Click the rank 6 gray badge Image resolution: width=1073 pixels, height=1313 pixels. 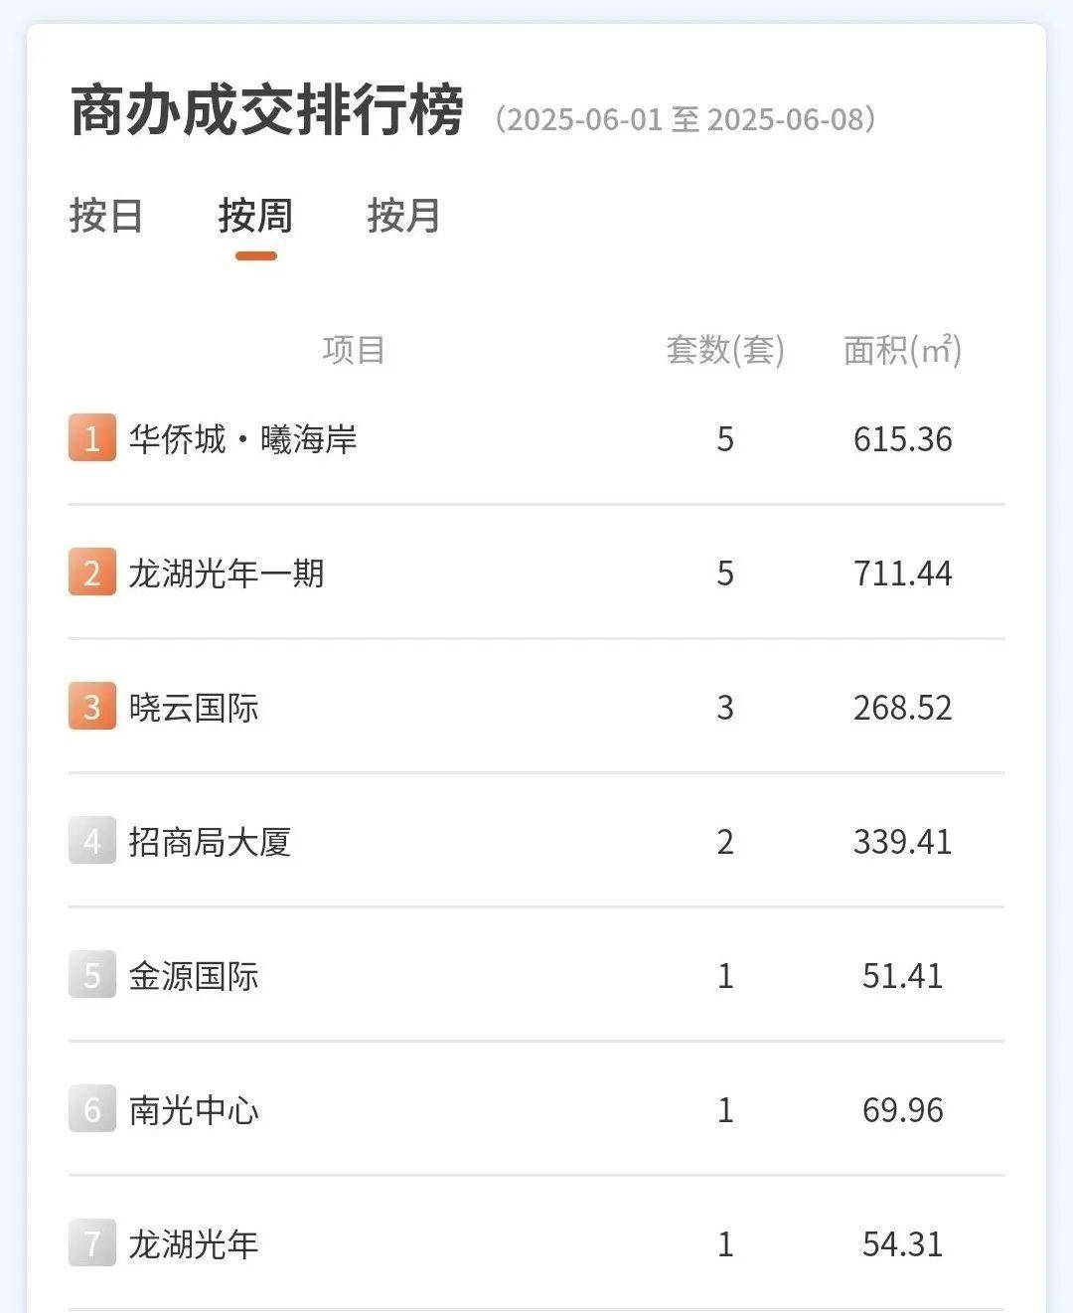tap(92, 1109)
